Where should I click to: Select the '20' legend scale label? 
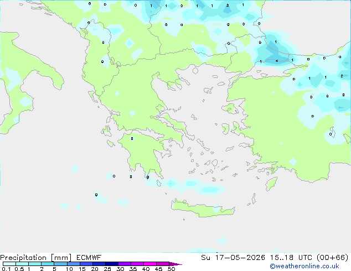(x=95, y=269)
